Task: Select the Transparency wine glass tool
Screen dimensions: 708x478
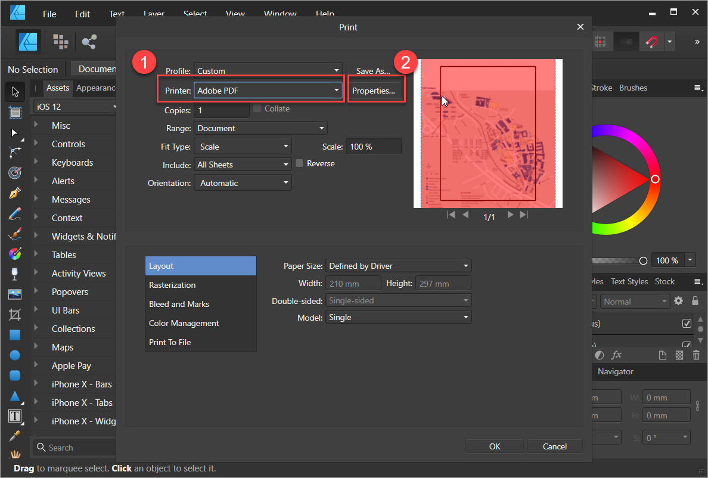Action: 15,274
